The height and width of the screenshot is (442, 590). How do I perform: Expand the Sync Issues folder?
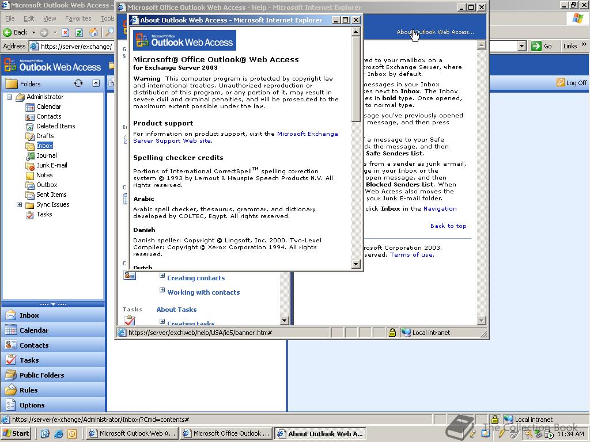point(19,205)
